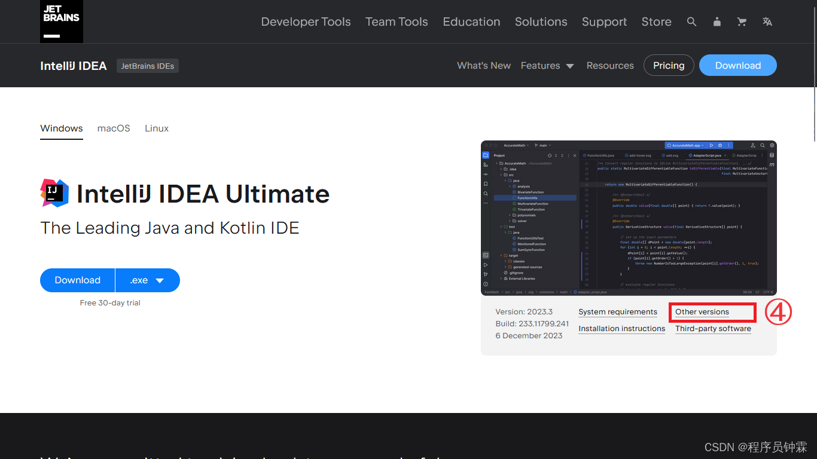
Task: Click the JetBrains logo
Action: pyautogui.click(x=62, y=21)
